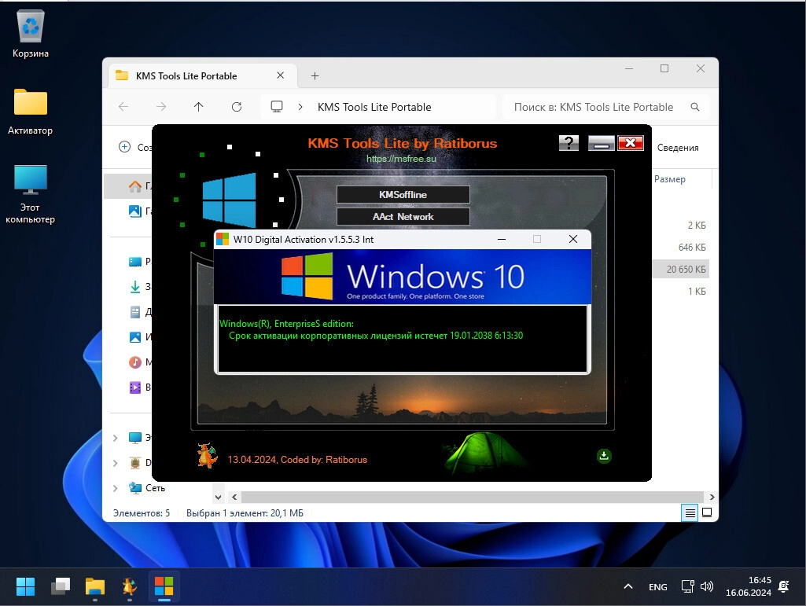Click the KMSoffline button
Image resolution: width=806 pixels, height=606 pixels.
point(403,194)
